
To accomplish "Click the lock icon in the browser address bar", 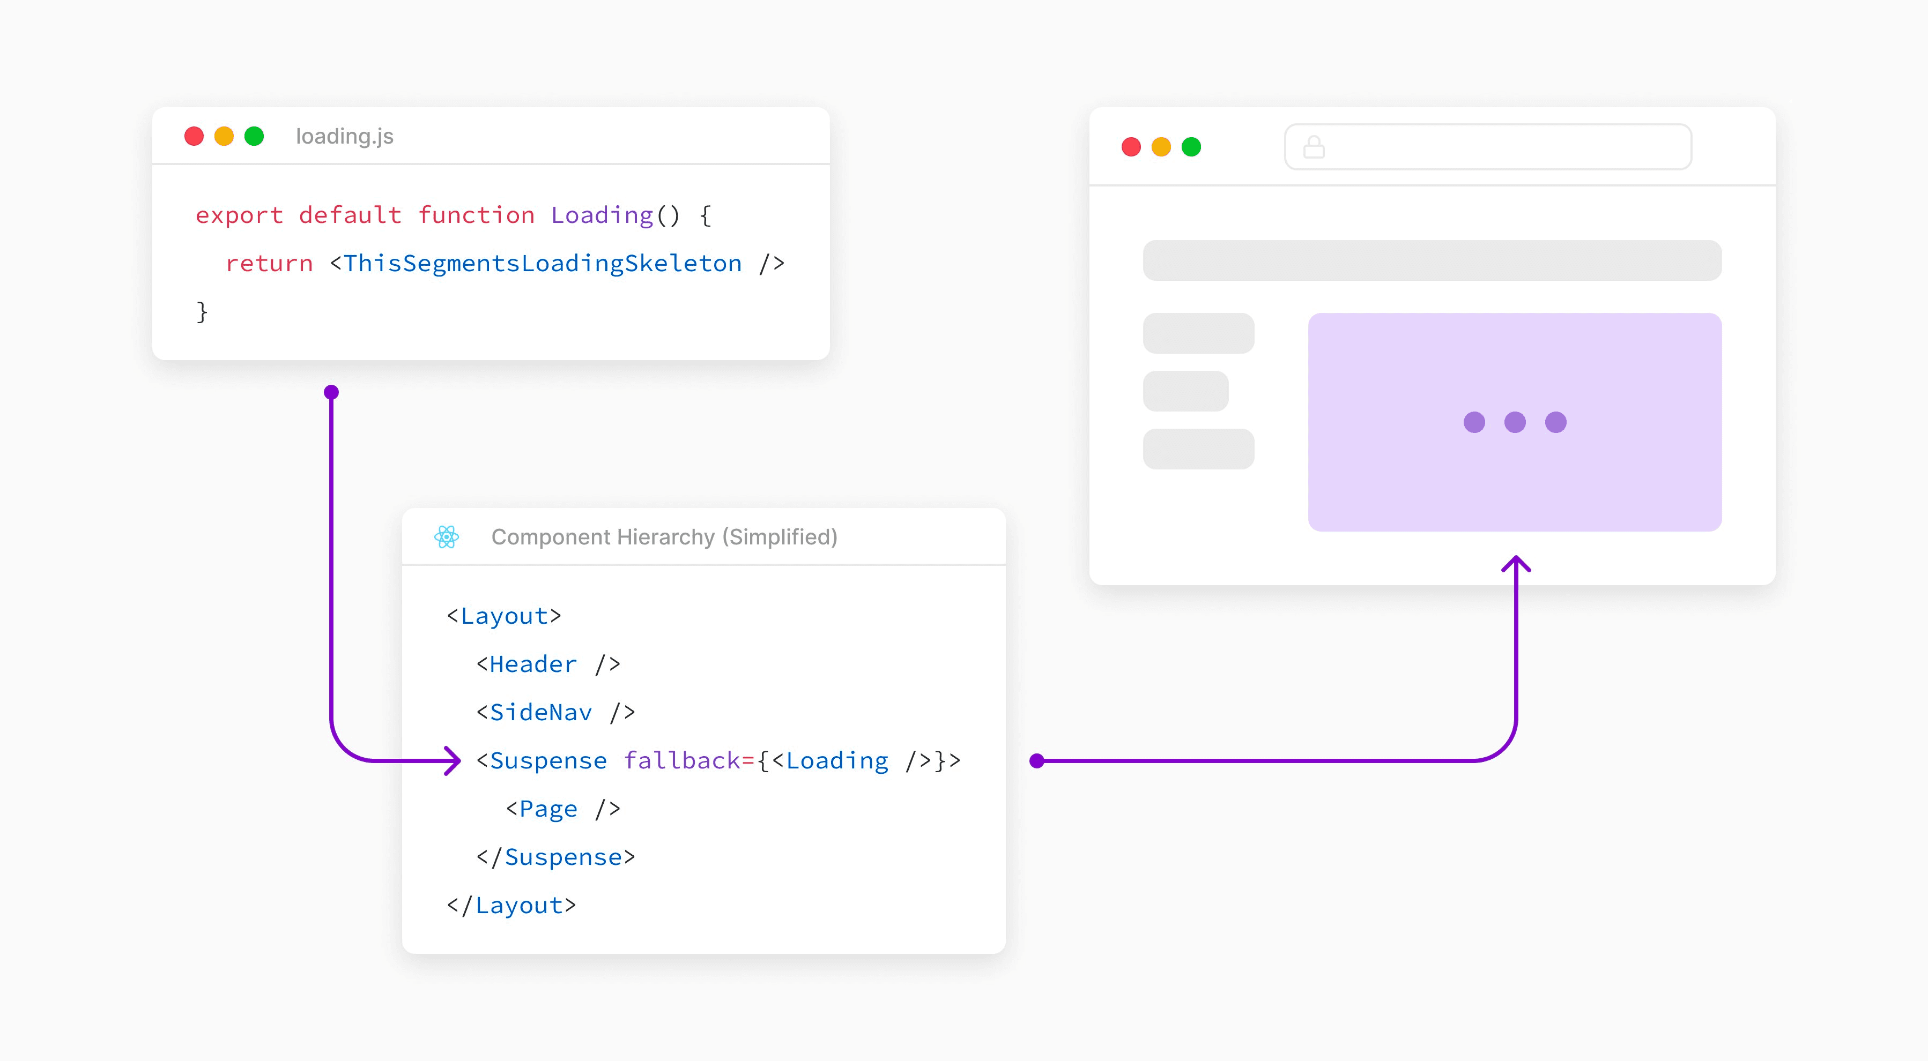I will tap(1313, 147).
